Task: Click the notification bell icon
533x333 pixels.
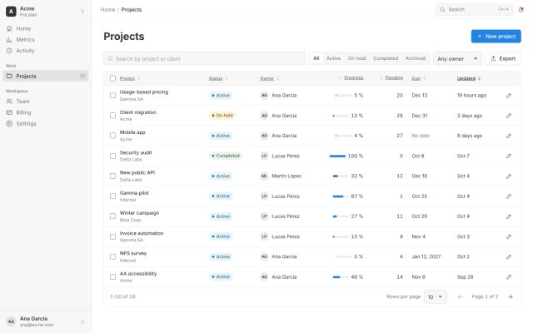Action: (521, 9)
